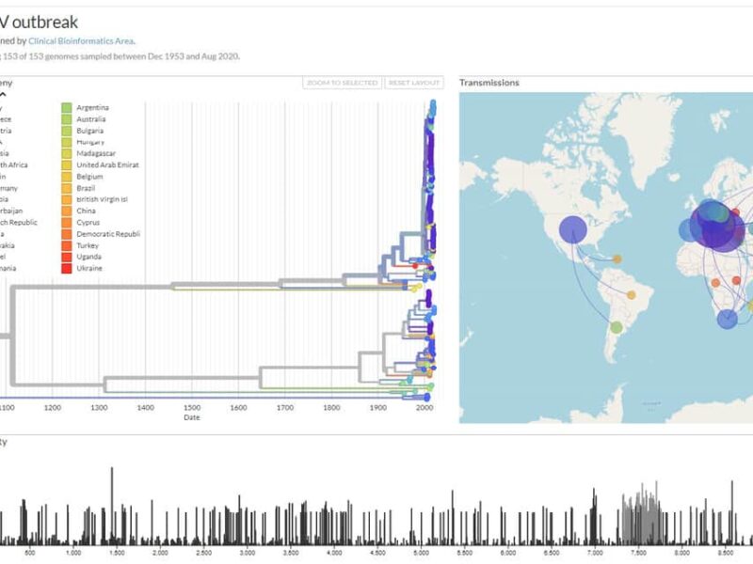The height and width of the screenshot is (564, 753).
Task: Click the thick gray root tree branch
Action: click(188, 285)
